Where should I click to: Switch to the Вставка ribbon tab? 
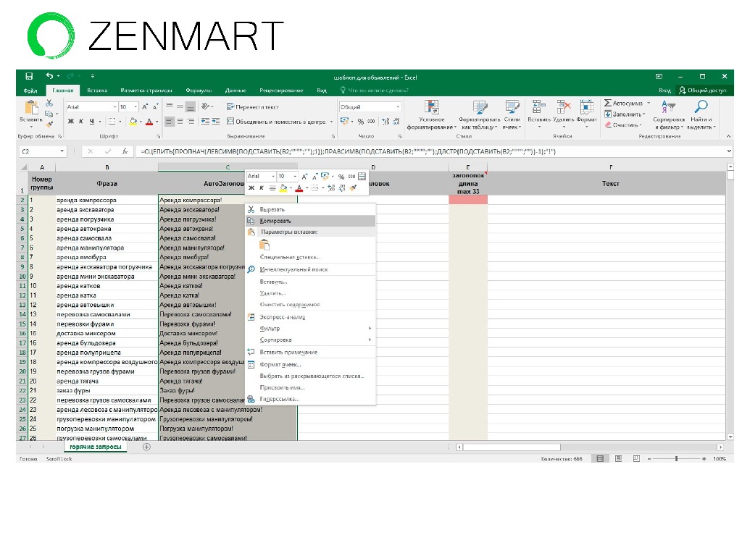(97, 90)
